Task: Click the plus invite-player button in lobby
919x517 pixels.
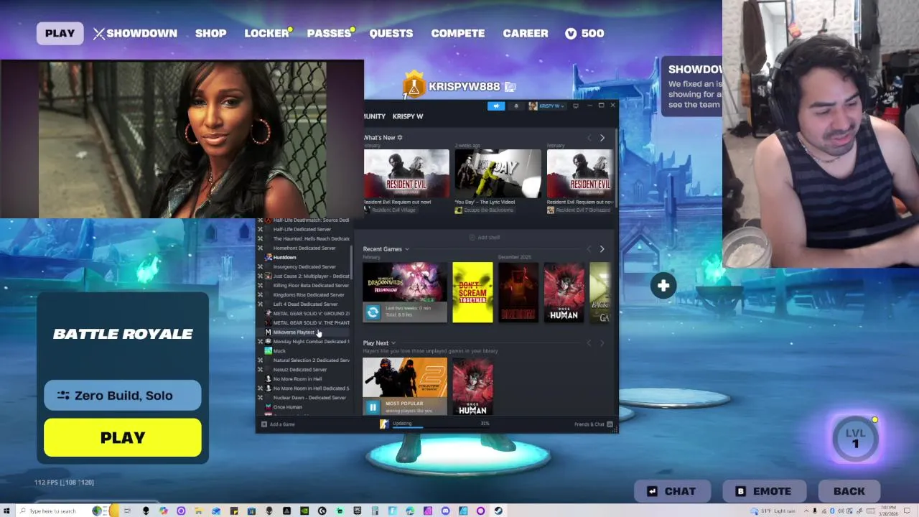Action: pos(663,286)
